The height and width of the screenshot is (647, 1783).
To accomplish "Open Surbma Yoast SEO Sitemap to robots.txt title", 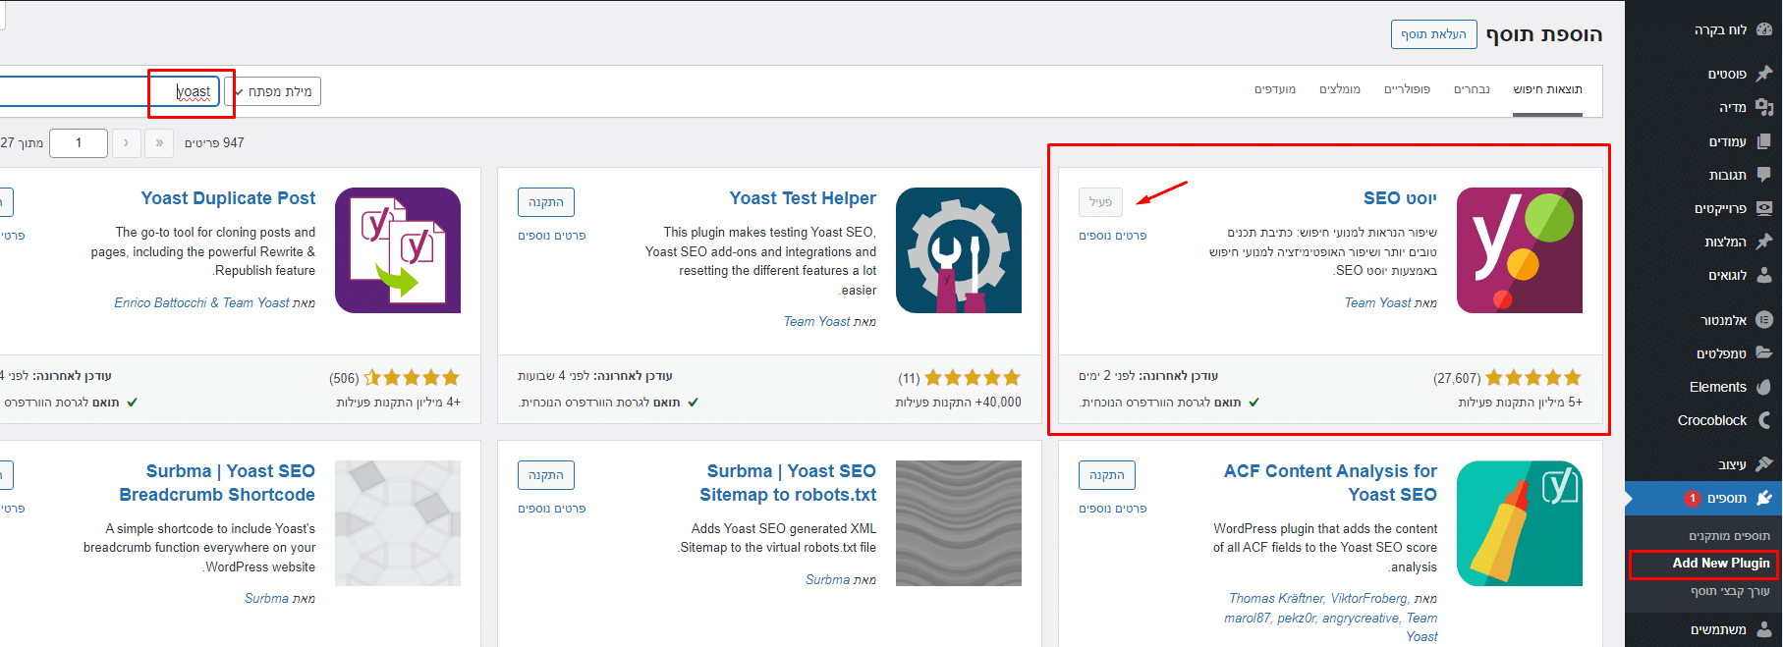I will click(788, 483).
